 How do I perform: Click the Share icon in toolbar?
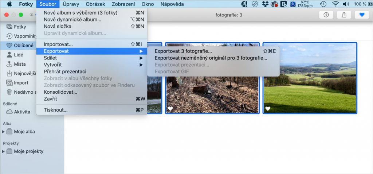point(344,15)
